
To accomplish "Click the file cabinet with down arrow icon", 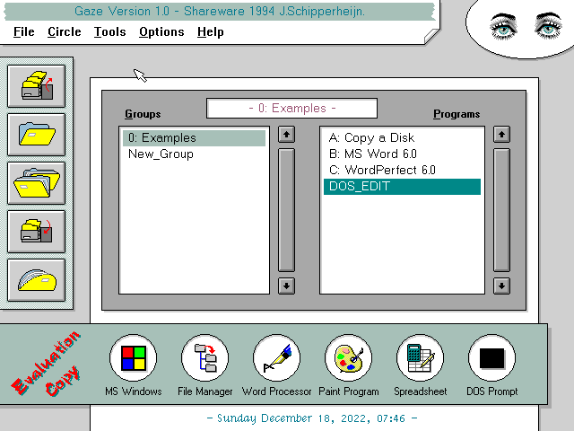I will 36,232.
